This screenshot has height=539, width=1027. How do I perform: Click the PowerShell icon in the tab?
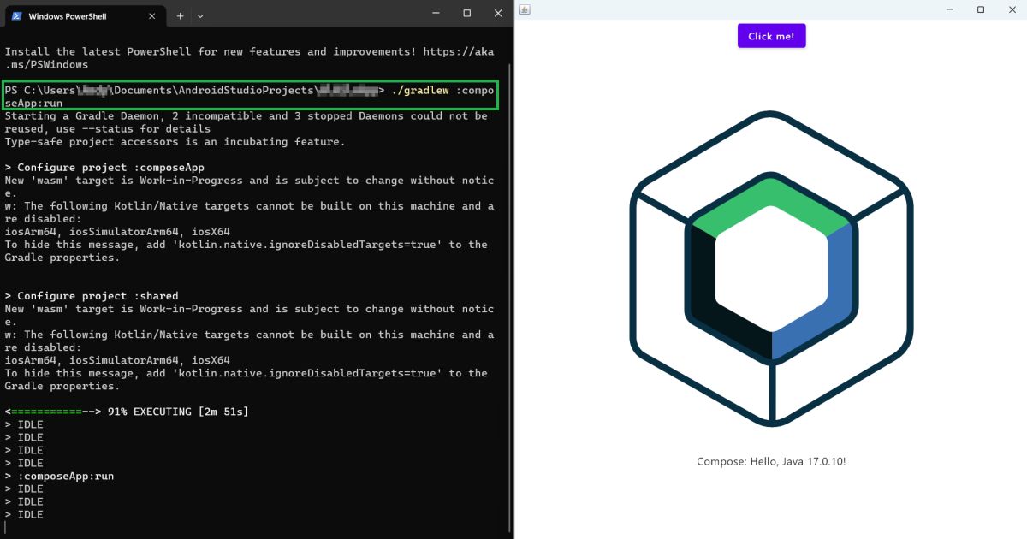pyautogui.click(x=16, y=15)
